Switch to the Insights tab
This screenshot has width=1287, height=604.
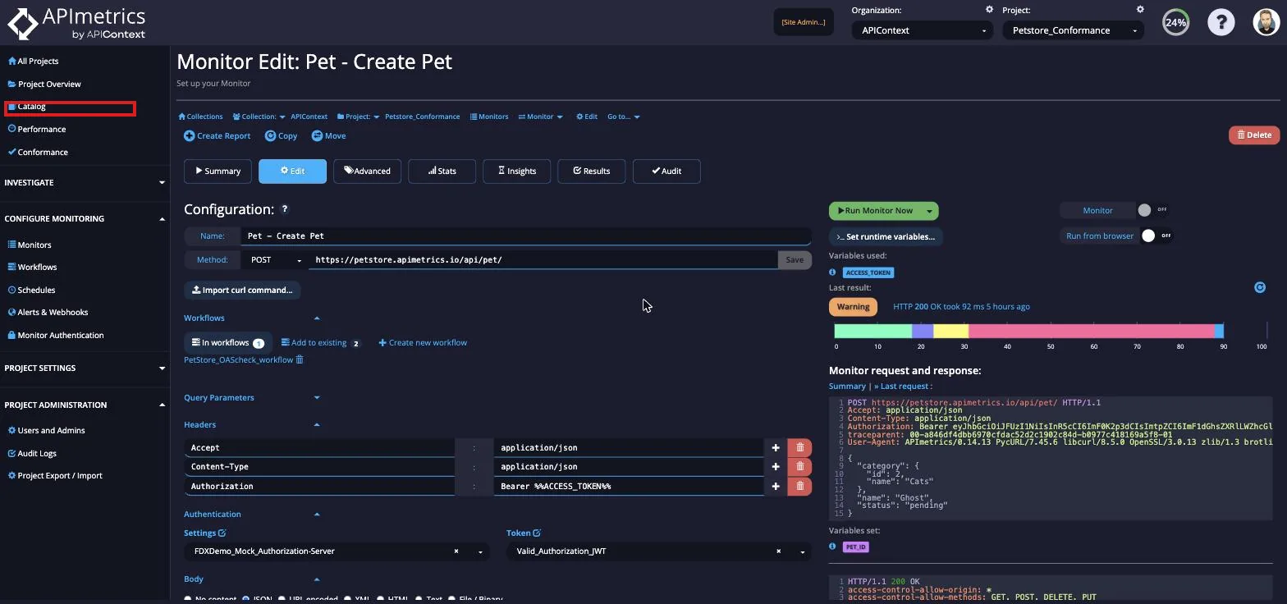click(x=516, y=171)
